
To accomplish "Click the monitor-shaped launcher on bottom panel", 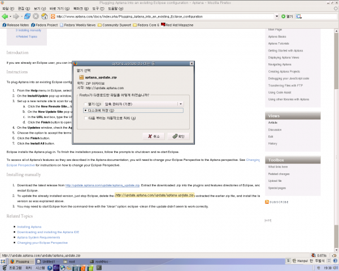I will 99,268.
